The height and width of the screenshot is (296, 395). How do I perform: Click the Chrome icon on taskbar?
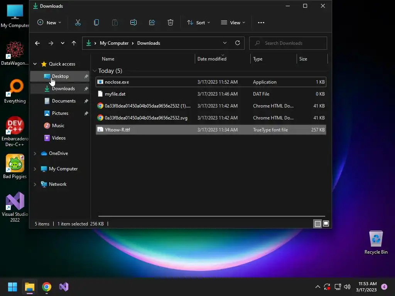coord(47,287)
